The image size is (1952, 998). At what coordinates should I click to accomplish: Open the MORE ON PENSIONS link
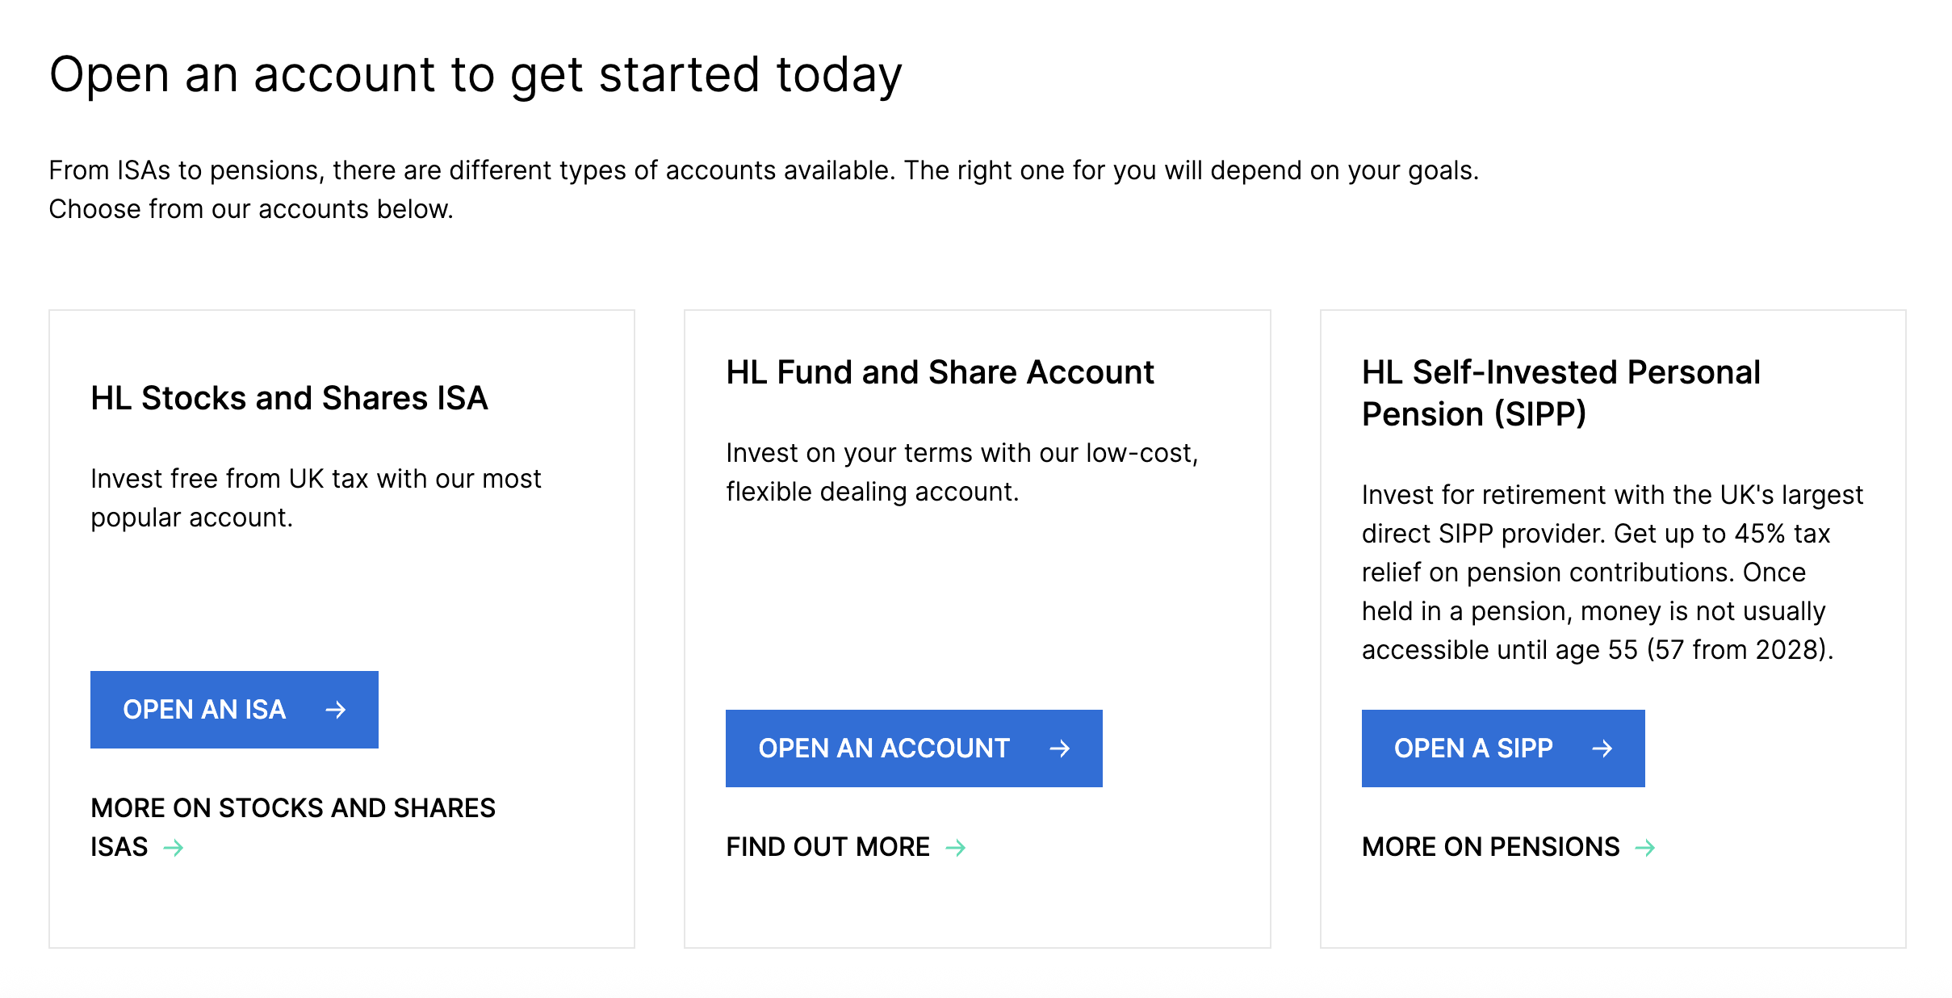click(1490, 847)
